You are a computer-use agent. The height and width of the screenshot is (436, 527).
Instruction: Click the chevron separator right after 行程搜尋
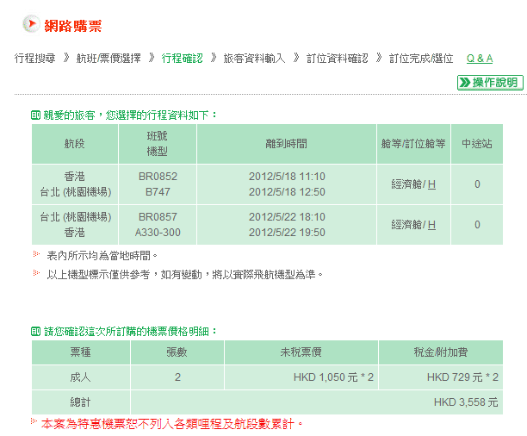(67, 58)
